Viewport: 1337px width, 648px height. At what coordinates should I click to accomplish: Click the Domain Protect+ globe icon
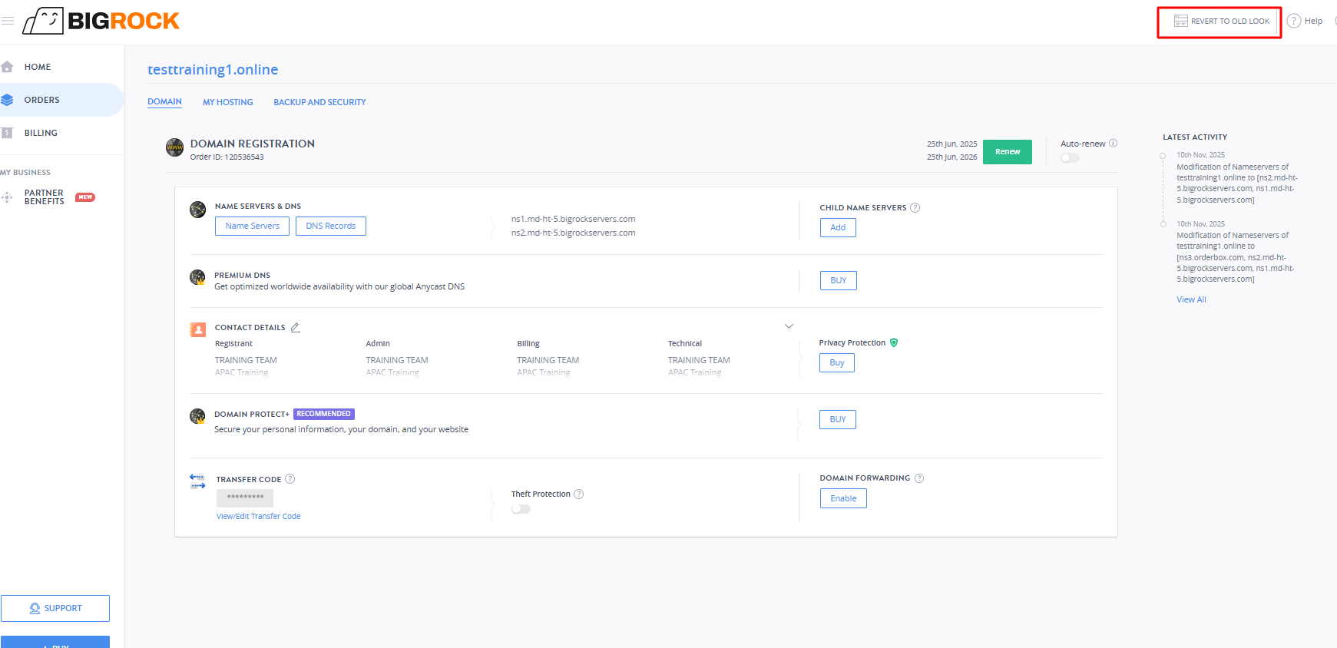197,416
